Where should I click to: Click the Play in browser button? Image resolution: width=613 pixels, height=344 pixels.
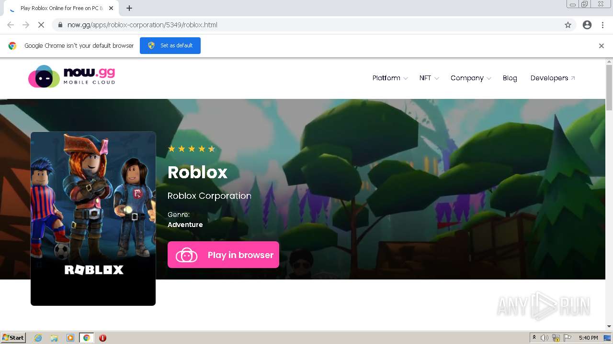click(x=223, y=255)
